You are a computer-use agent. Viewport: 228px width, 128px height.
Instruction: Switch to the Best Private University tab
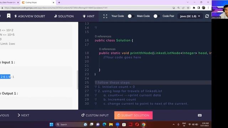point(10,2)
